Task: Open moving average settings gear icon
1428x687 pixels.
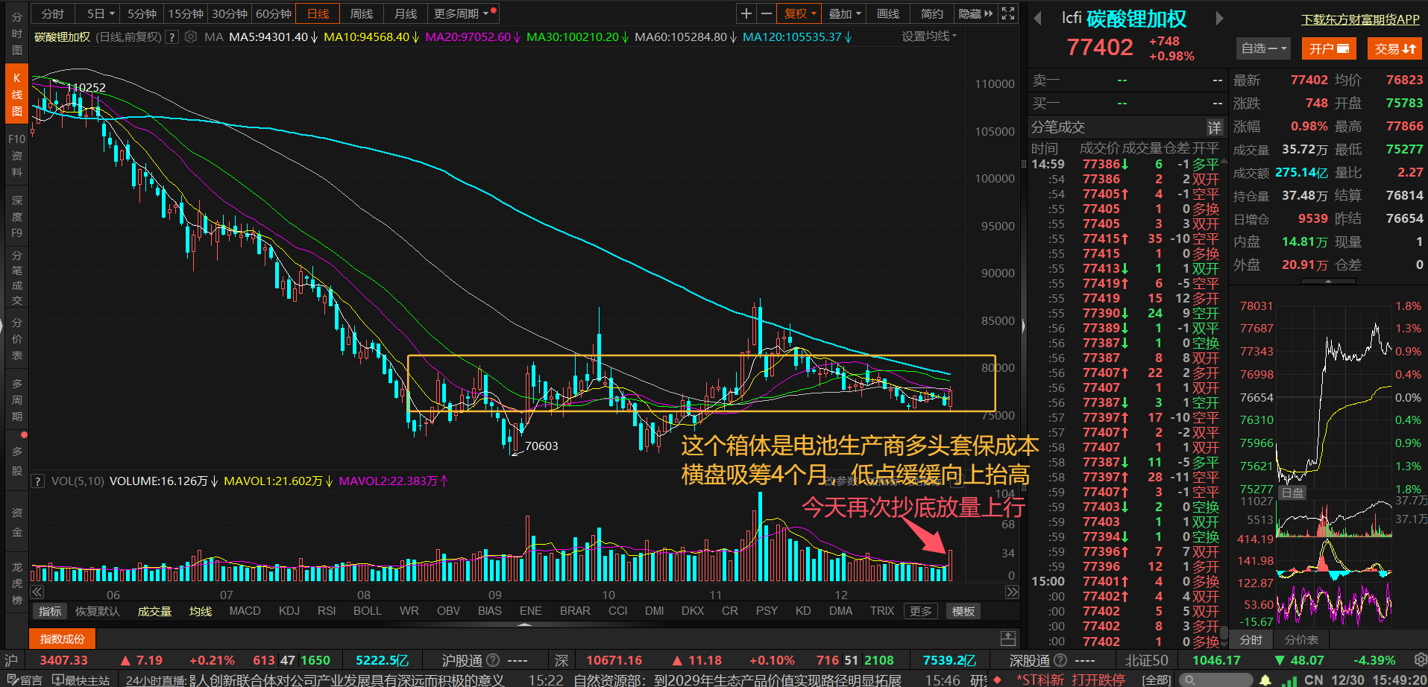Action: point(191,37)
